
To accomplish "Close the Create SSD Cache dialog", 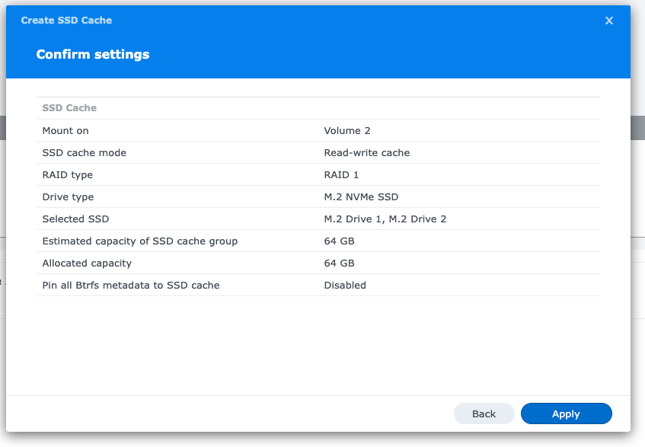I will [x=608, y=21].
